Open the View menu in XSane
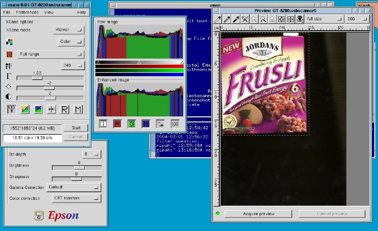The image size is (378, 231). 49,13
